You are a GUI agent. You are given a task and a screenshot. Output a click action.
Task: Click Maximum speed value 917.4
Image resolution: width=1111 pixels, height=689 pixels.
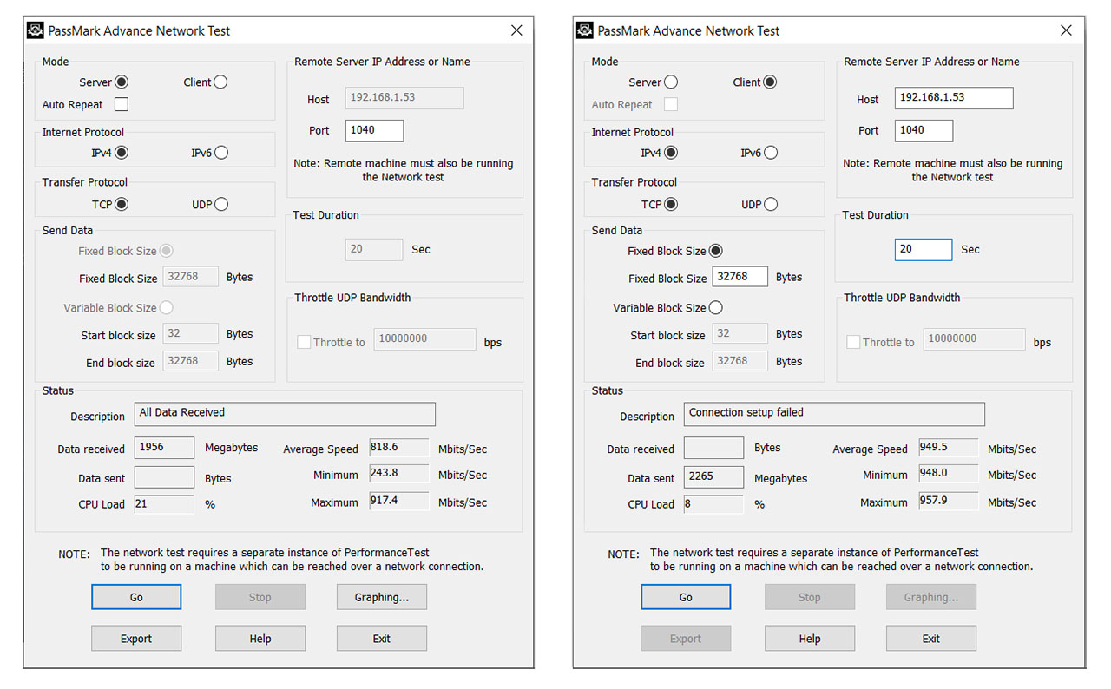click(399, 502)
